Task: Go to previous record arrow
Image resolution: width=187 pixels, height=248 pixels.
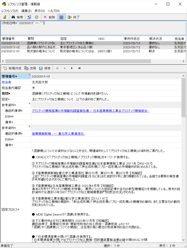Action: [x=65, y=68]
